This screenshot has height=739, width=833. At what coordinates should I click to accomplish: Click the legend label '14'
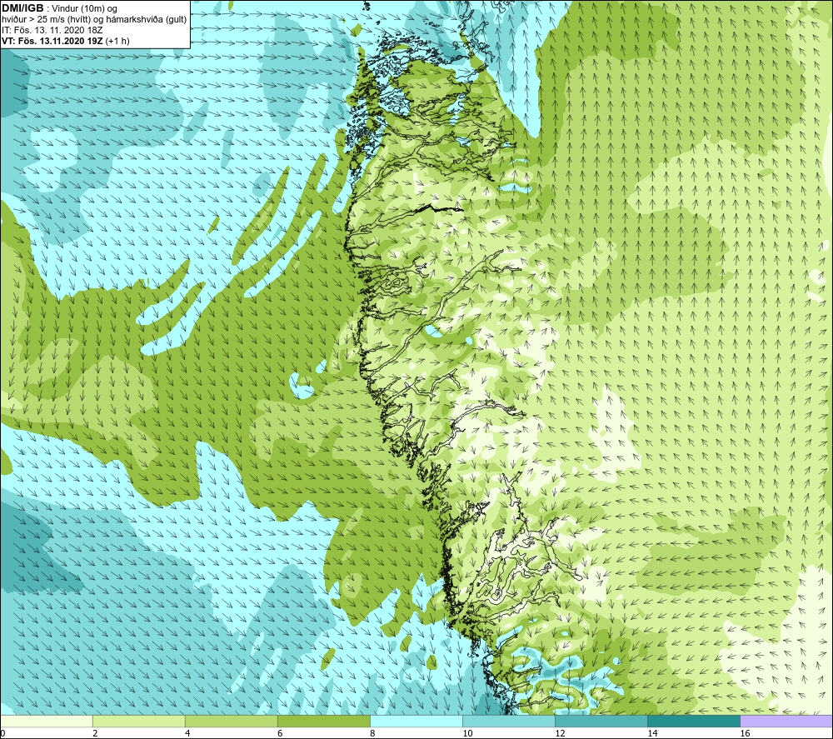pyautogui.click(x=652, y=734)
